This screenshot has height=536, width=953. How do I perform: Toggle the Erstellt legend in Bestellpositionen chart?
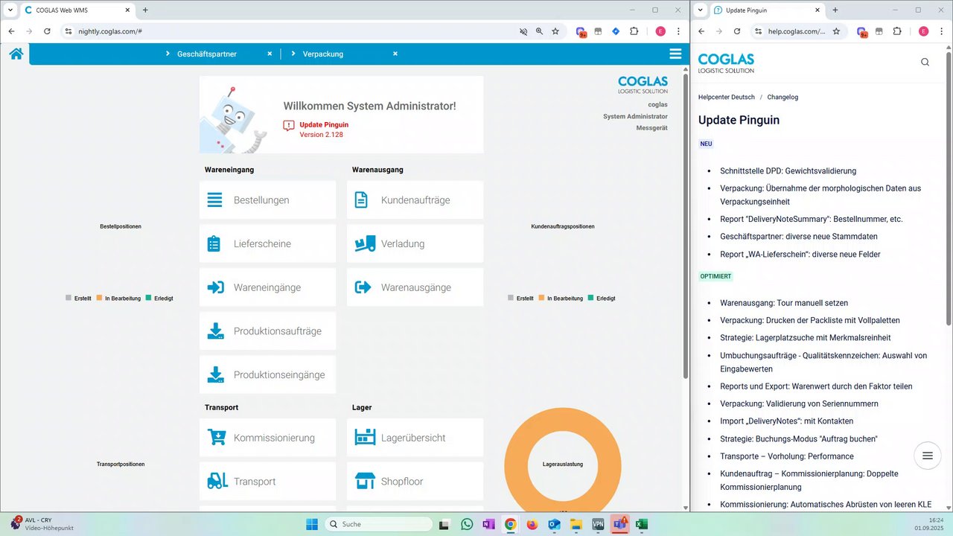click(78, 298)
